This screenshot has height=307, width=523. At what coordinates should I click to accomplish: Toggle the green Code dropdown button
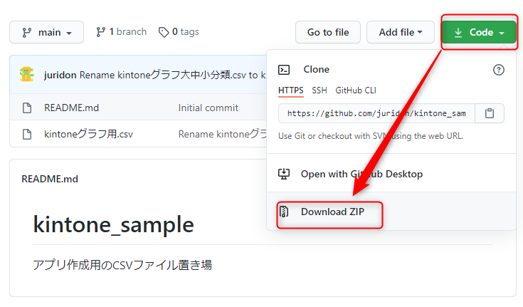(479, 32)
